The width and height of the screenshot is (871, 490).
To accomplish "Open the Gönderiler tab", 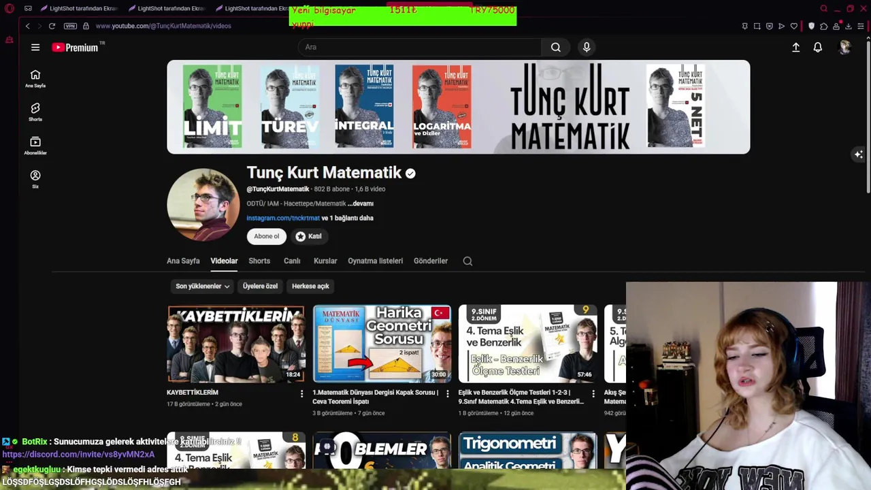I will pyautogui.click(x=431, y=261).
